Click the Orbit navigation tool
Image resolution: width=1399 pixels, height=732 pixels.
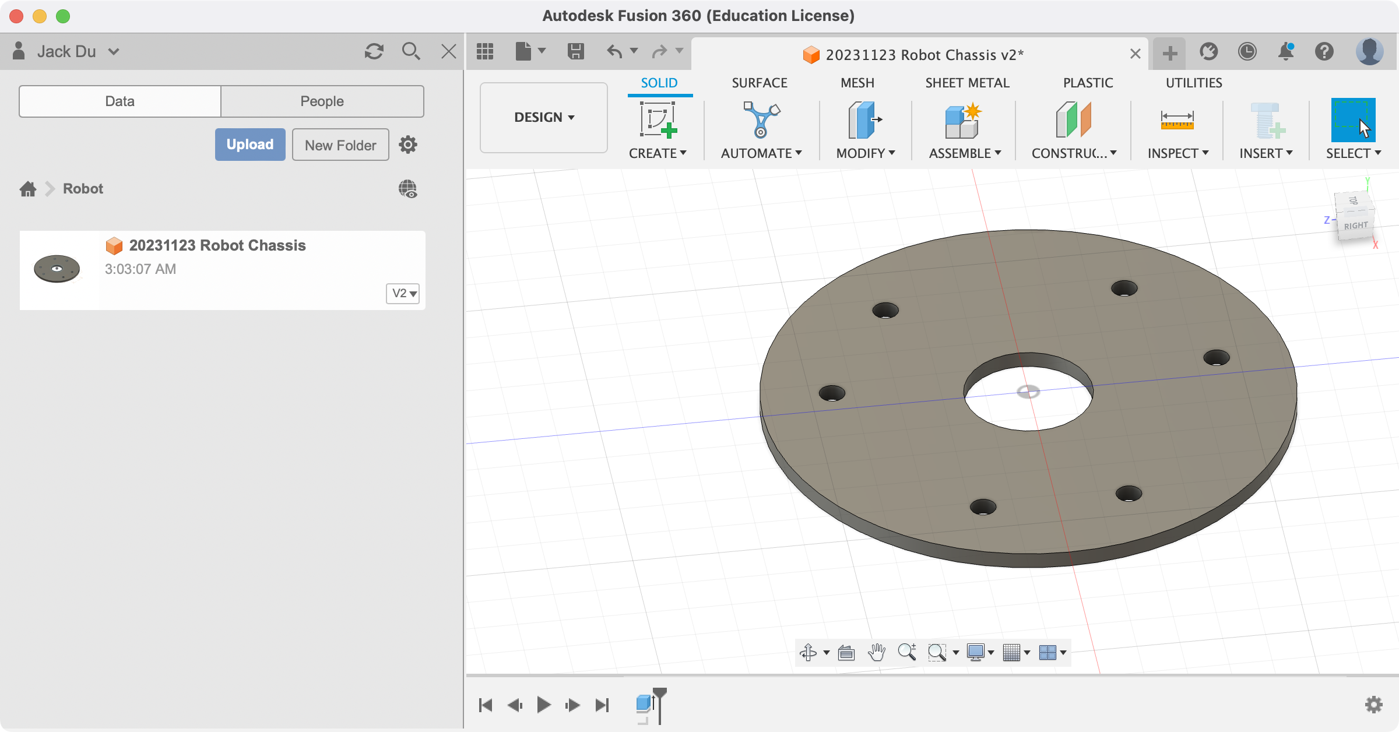808,652
